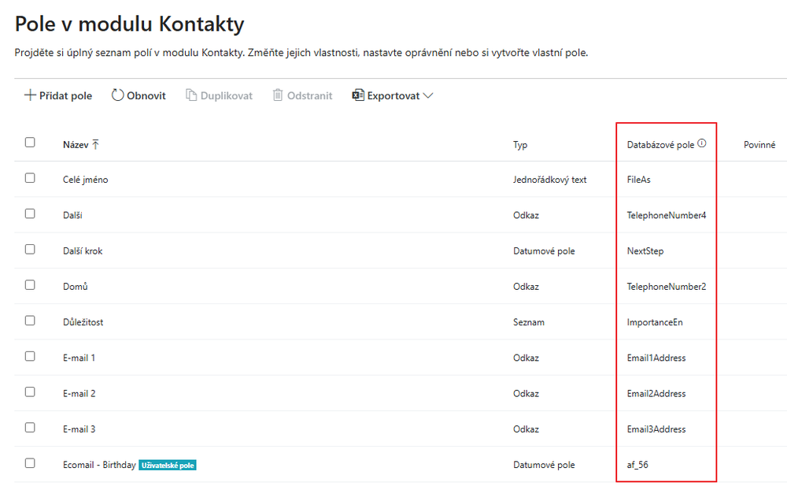Click the FileAs database field value
The height and width of the screenshot is (490, 787).
tap(638, 180)
